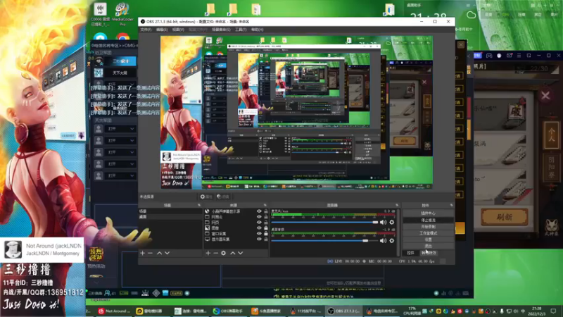Open OBS 设置 from the controls dock
This screenshot has height=317, width=563.
pos(428,240)
